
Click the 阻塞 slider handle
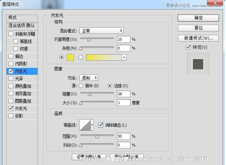[x=90, y=94]
